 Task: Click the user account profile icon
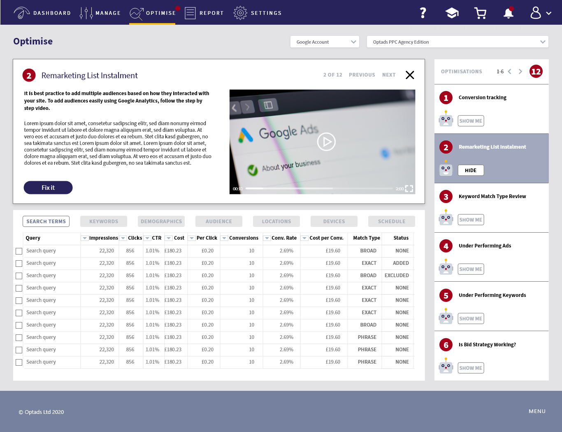point(535,13)
